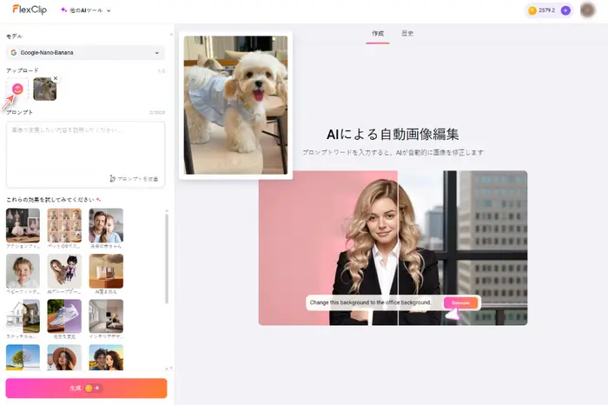Click the FlexClip logo

[30, 10]
